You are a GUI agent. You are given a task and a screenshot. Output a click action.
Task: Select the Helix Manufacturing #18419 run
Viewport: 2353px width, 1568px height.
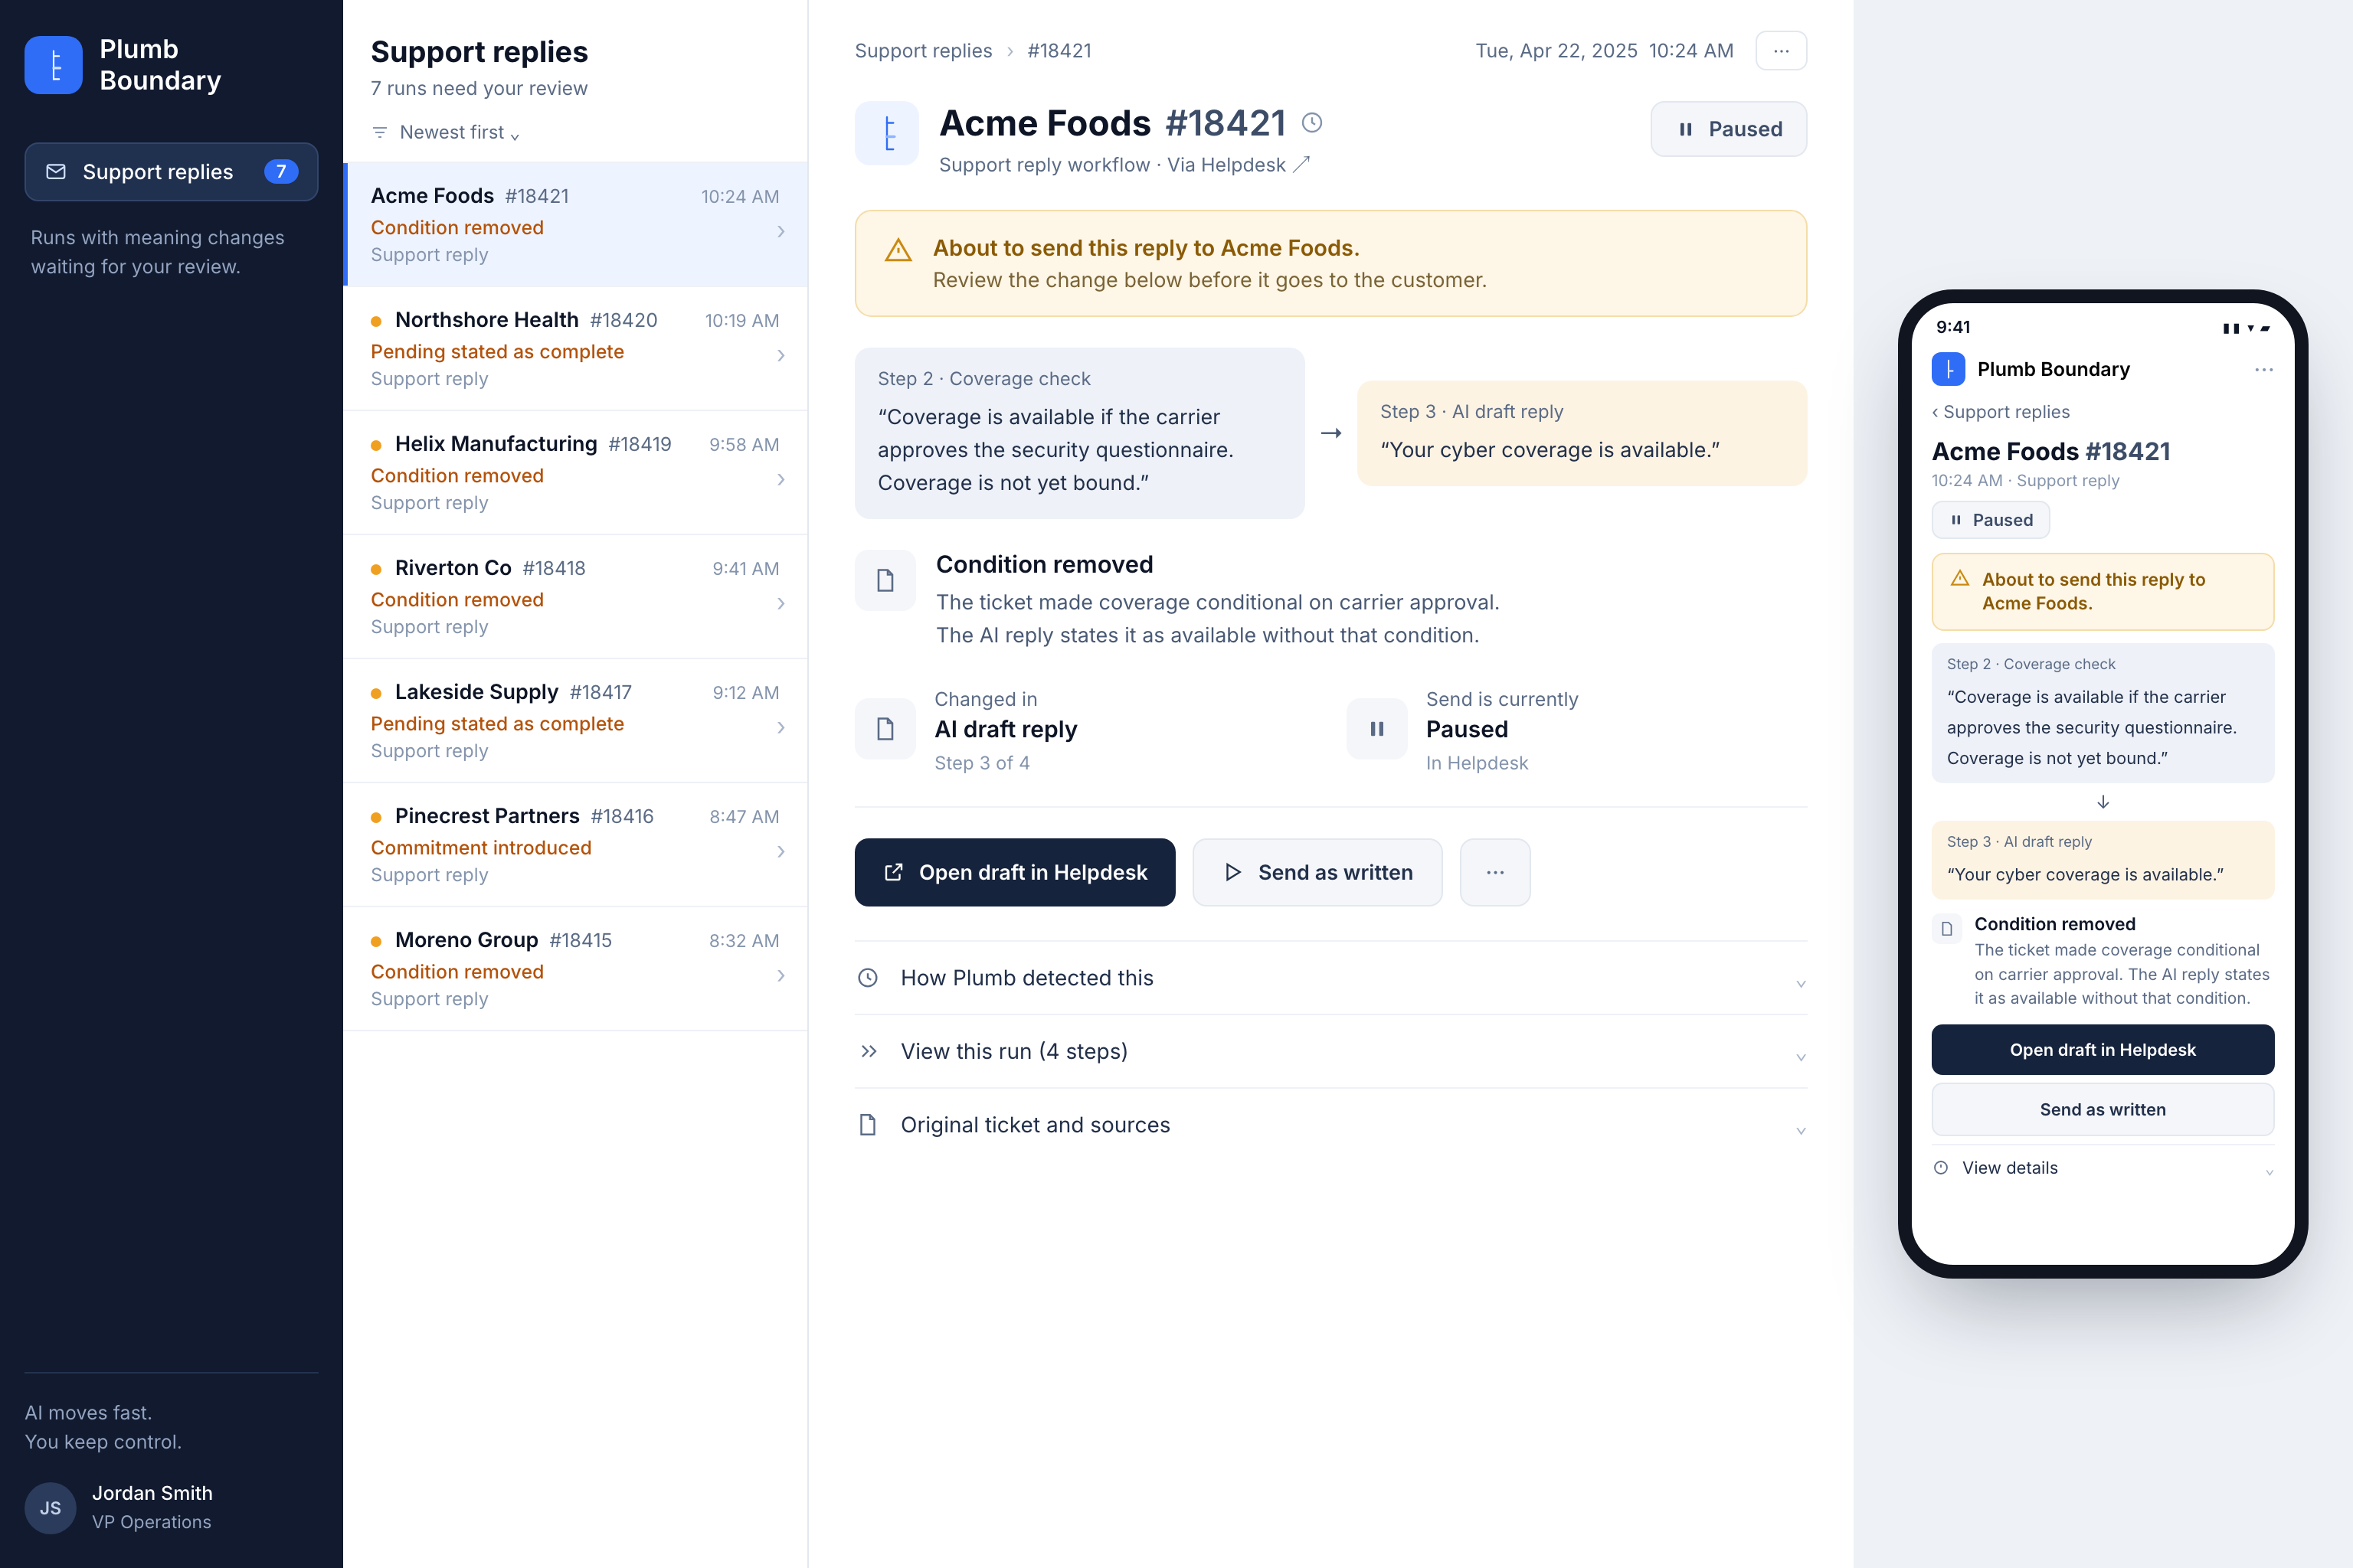click(576, 473)
